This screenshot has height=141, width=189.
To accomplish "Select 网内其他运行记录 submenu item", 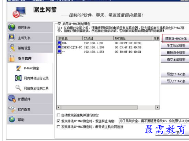I will tap(36, 78).
